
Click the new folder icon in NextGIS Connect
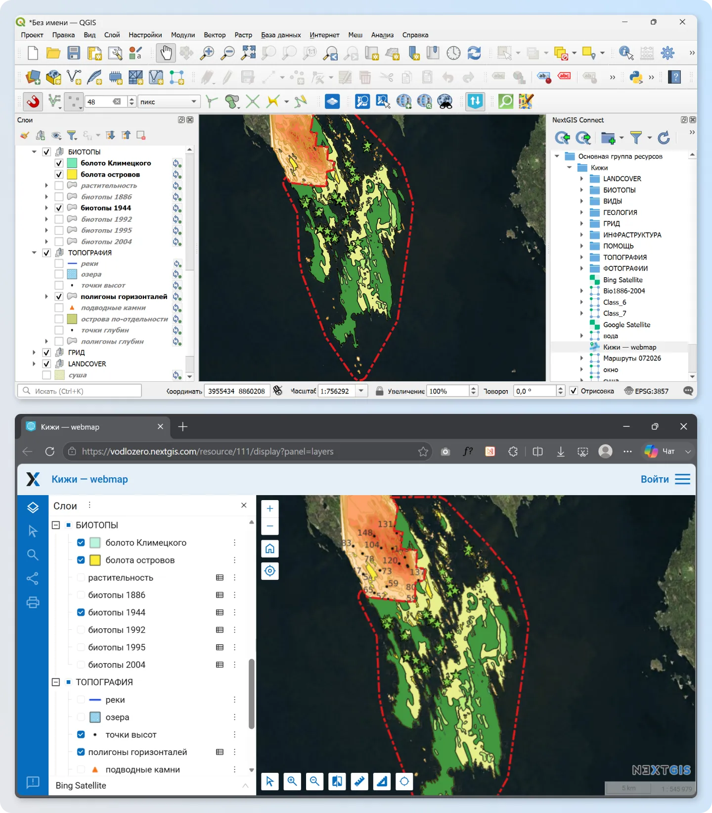click(x=608, y=138)
